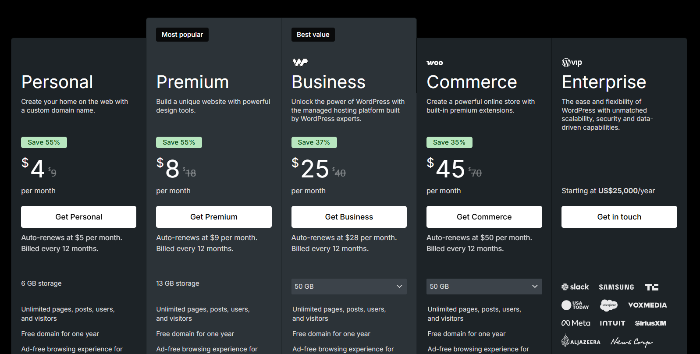Click the WordPress VIP logo above Enterprise
Screen dimensions: 700x354
572,63
